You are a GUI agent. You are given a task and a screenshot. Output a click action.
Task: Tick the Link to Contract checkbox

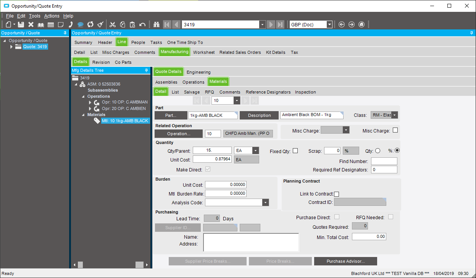[336, 194]
